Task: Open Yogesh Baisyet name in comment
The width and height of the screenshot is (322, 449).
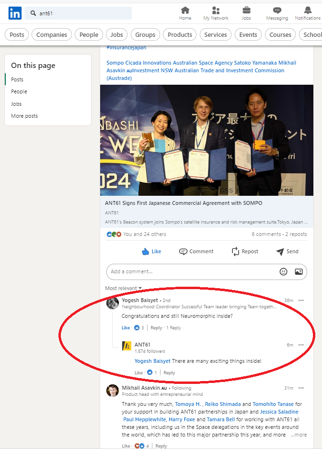Action: pyautogui.click(x=139, y=300)
